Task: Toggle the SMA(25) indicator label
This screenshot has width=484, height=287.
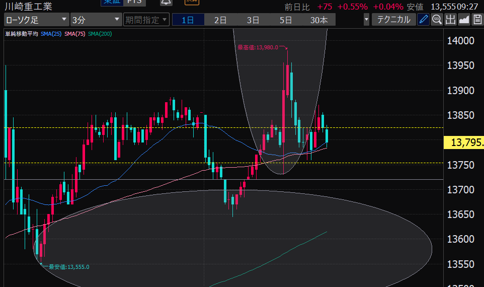Action: 52,34
